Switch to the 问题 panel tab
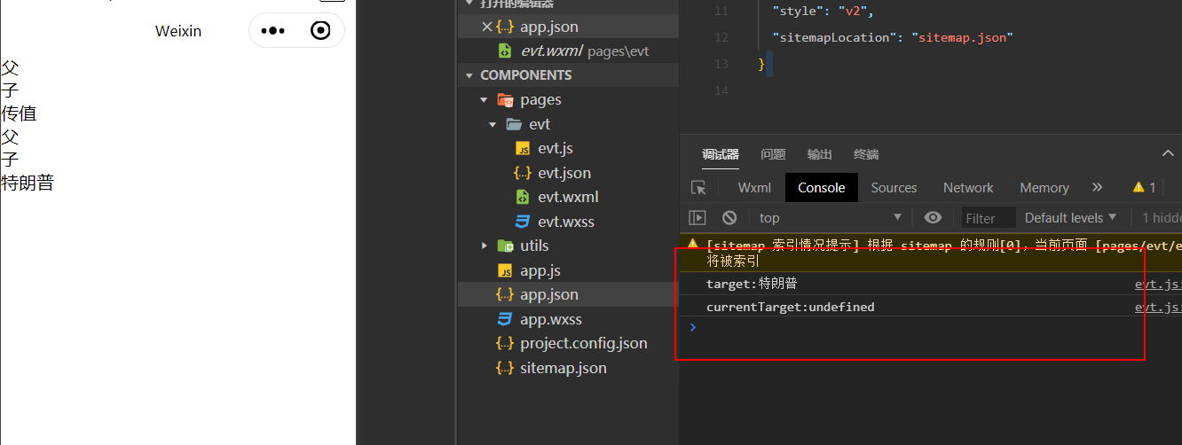The width and height of the screenshot is (1182, 445). point(773,154)
